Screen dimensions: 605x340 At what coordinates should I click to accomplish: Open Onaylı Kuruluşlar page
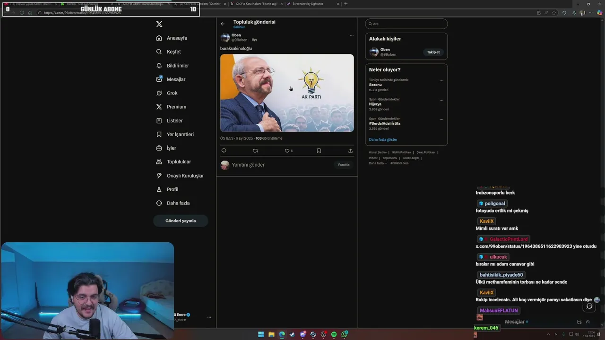(180, 176)
